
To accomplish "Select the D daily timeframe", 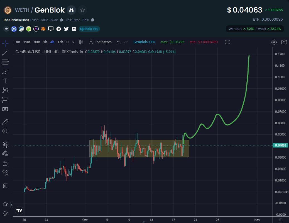I will 67,42.
